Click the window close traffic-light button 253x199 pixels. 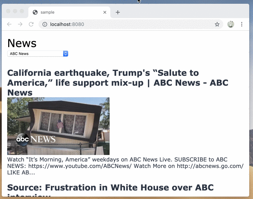(8, 11)
